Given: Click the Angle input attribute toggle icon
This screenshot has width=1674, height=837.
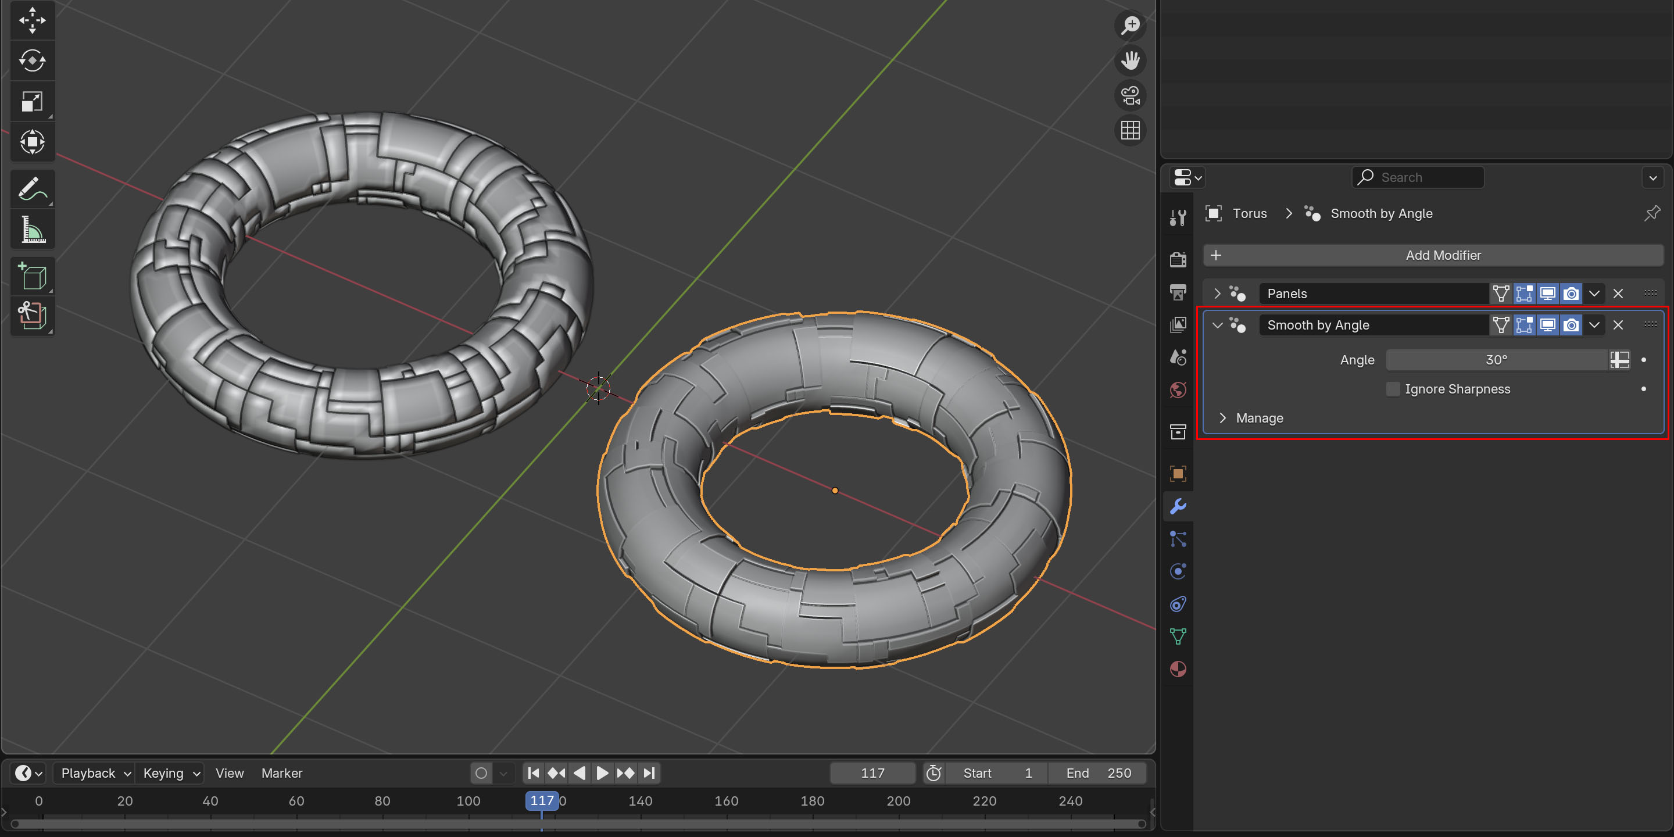Looking at the screenshot, I should pos(1619,359).
